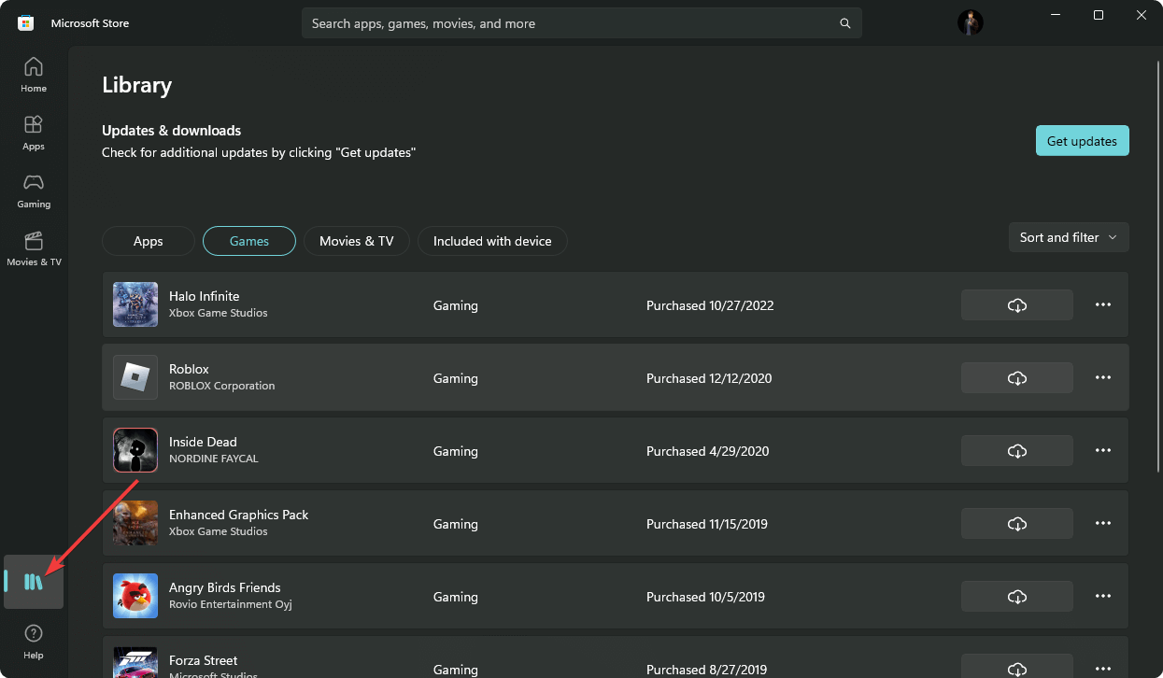1163x678 pixels.
Task: Click the search apps input field
Action: pos(581,23)
